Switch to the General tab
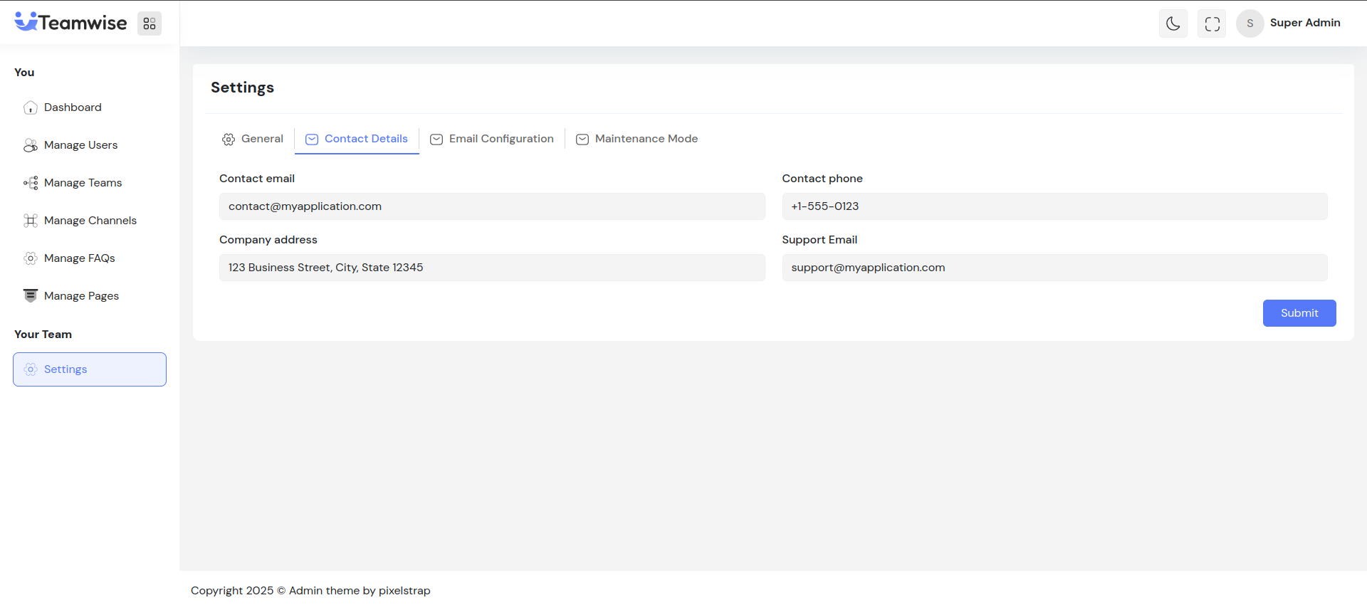The width and height of the screenshot is (1367, 610). coord(253,139)
